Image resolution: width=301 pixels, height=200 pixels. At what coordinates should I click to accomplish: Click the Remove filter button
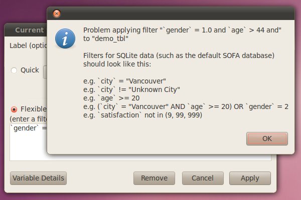[154, 178]
